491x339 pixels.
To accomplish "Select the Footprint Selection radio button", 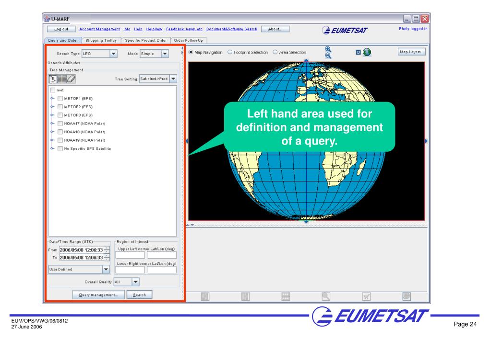I will point(230,52).
